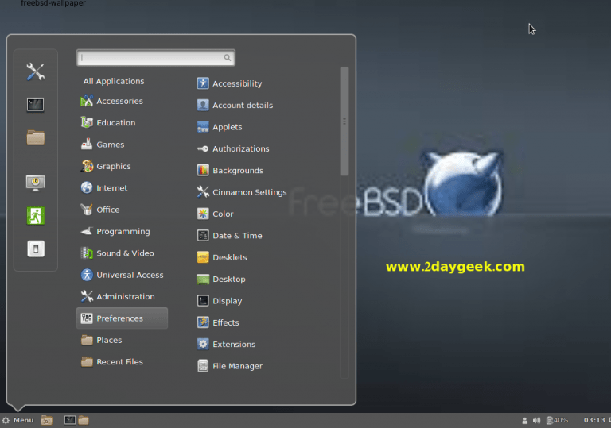Click the search magnifier icon
Viewport: 611px width, 428px height.
coord(228,58)
